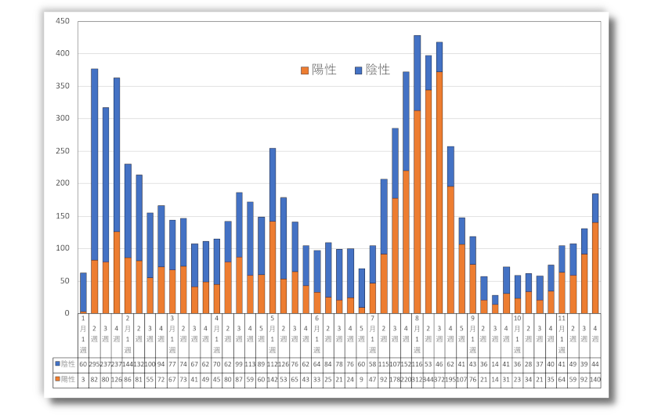
Task: Click the 陽性 cell showing 344
Action: tap(428, 380)
